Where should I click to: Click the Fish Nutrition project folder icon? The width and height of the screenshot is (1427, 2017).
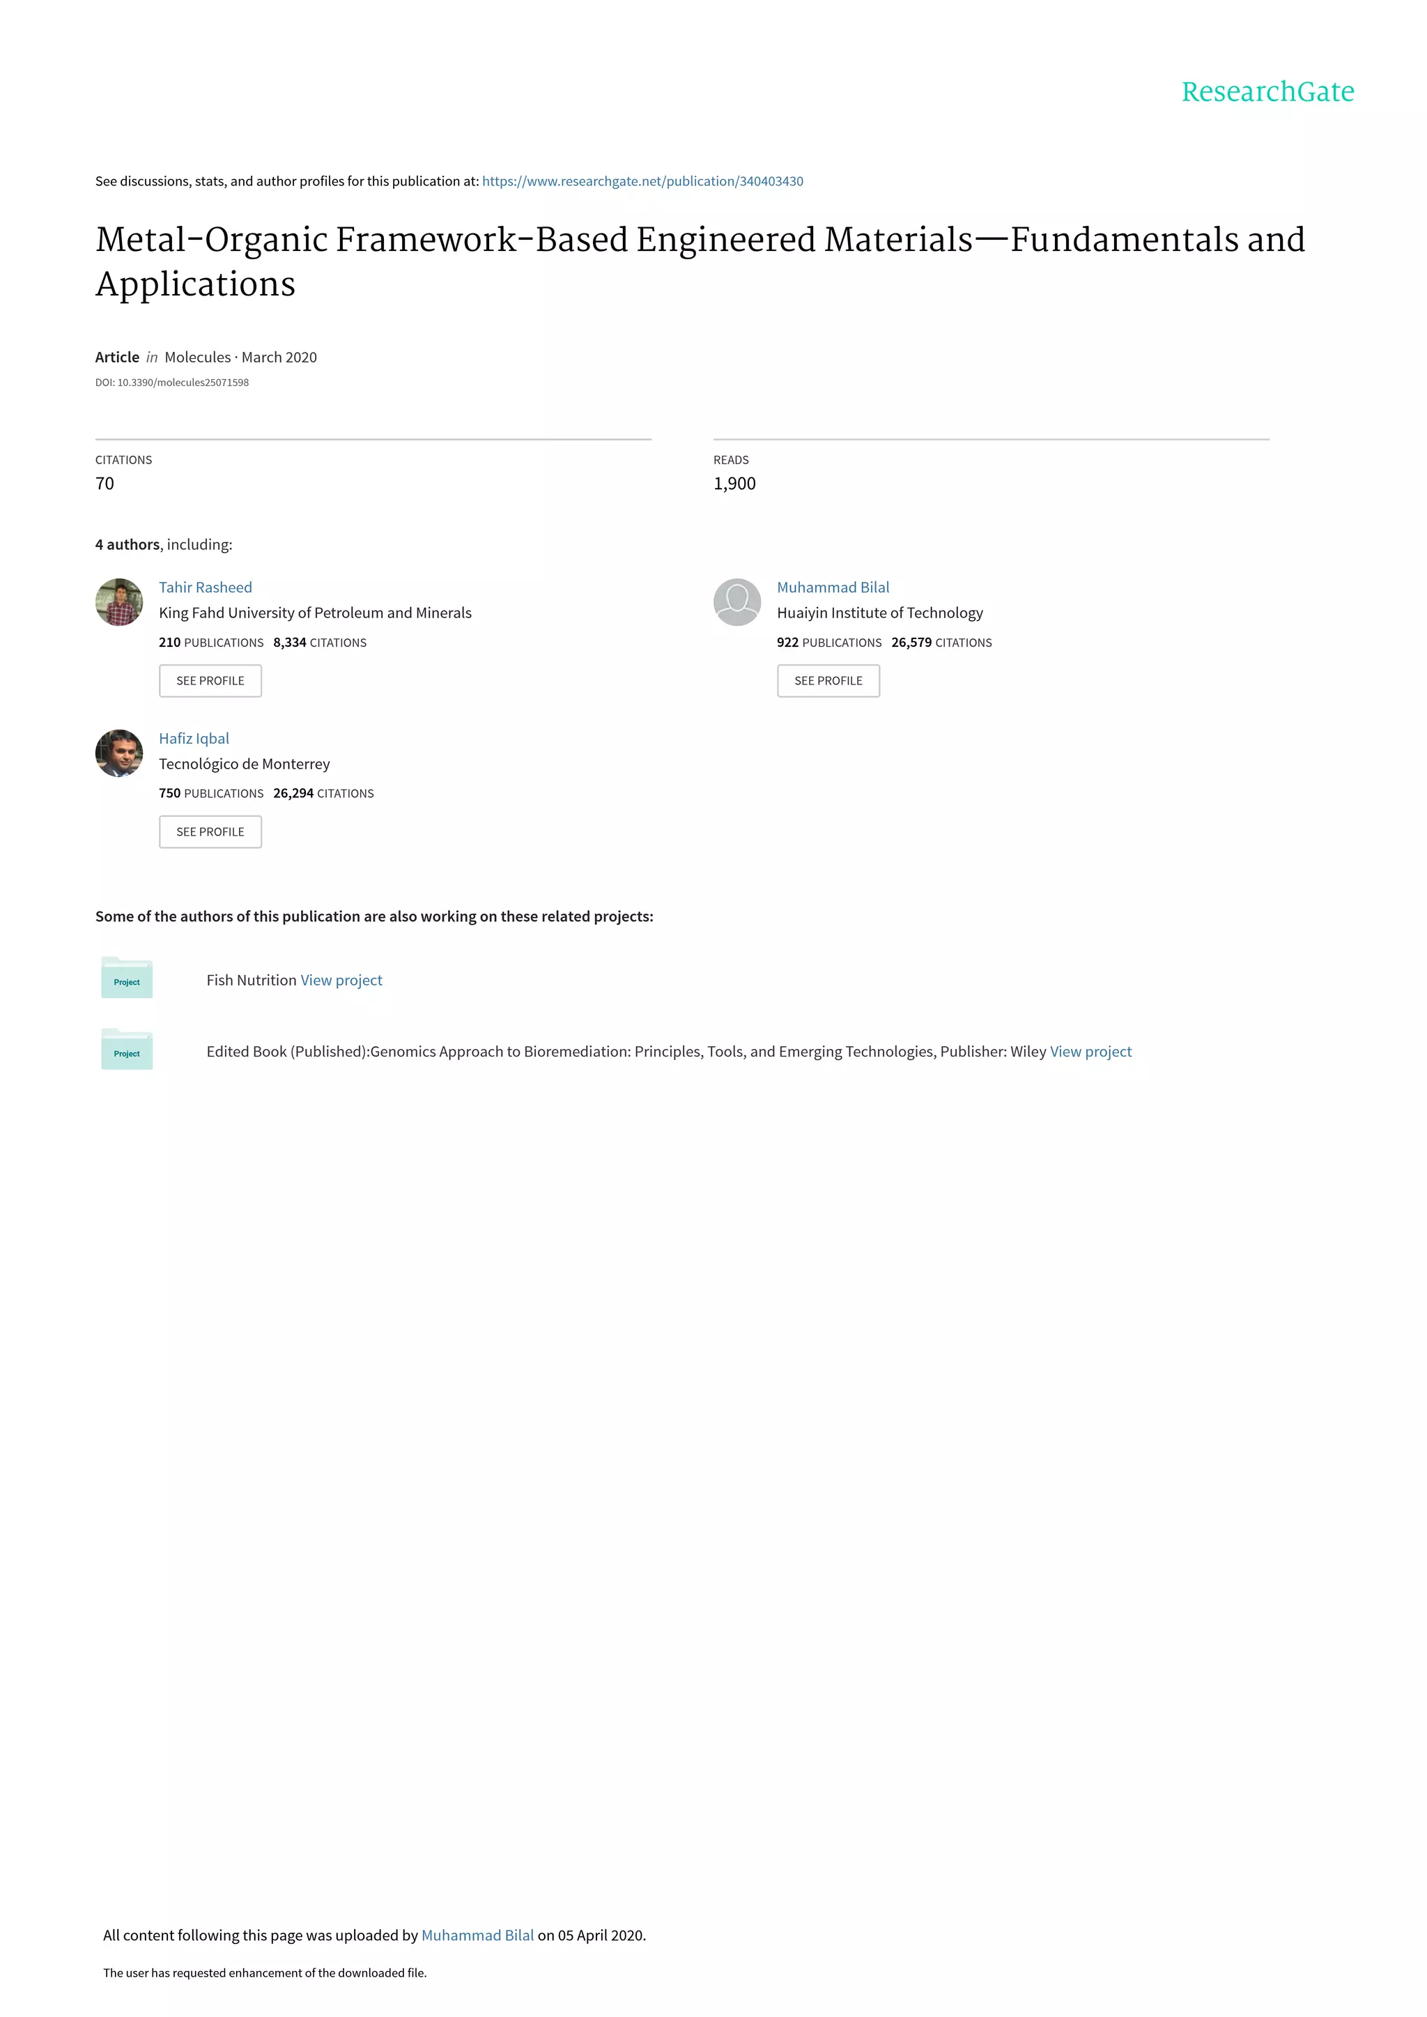point(127,977)
